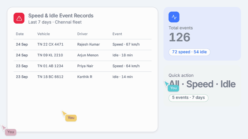The width and height of the screenshot is (248, 139).
Task: Click the 'Event' column header
Action: 117,34
